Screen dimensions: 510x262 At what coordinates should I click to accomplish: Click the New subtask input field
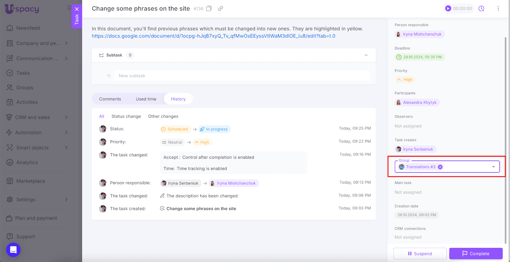tap(242, 76)
